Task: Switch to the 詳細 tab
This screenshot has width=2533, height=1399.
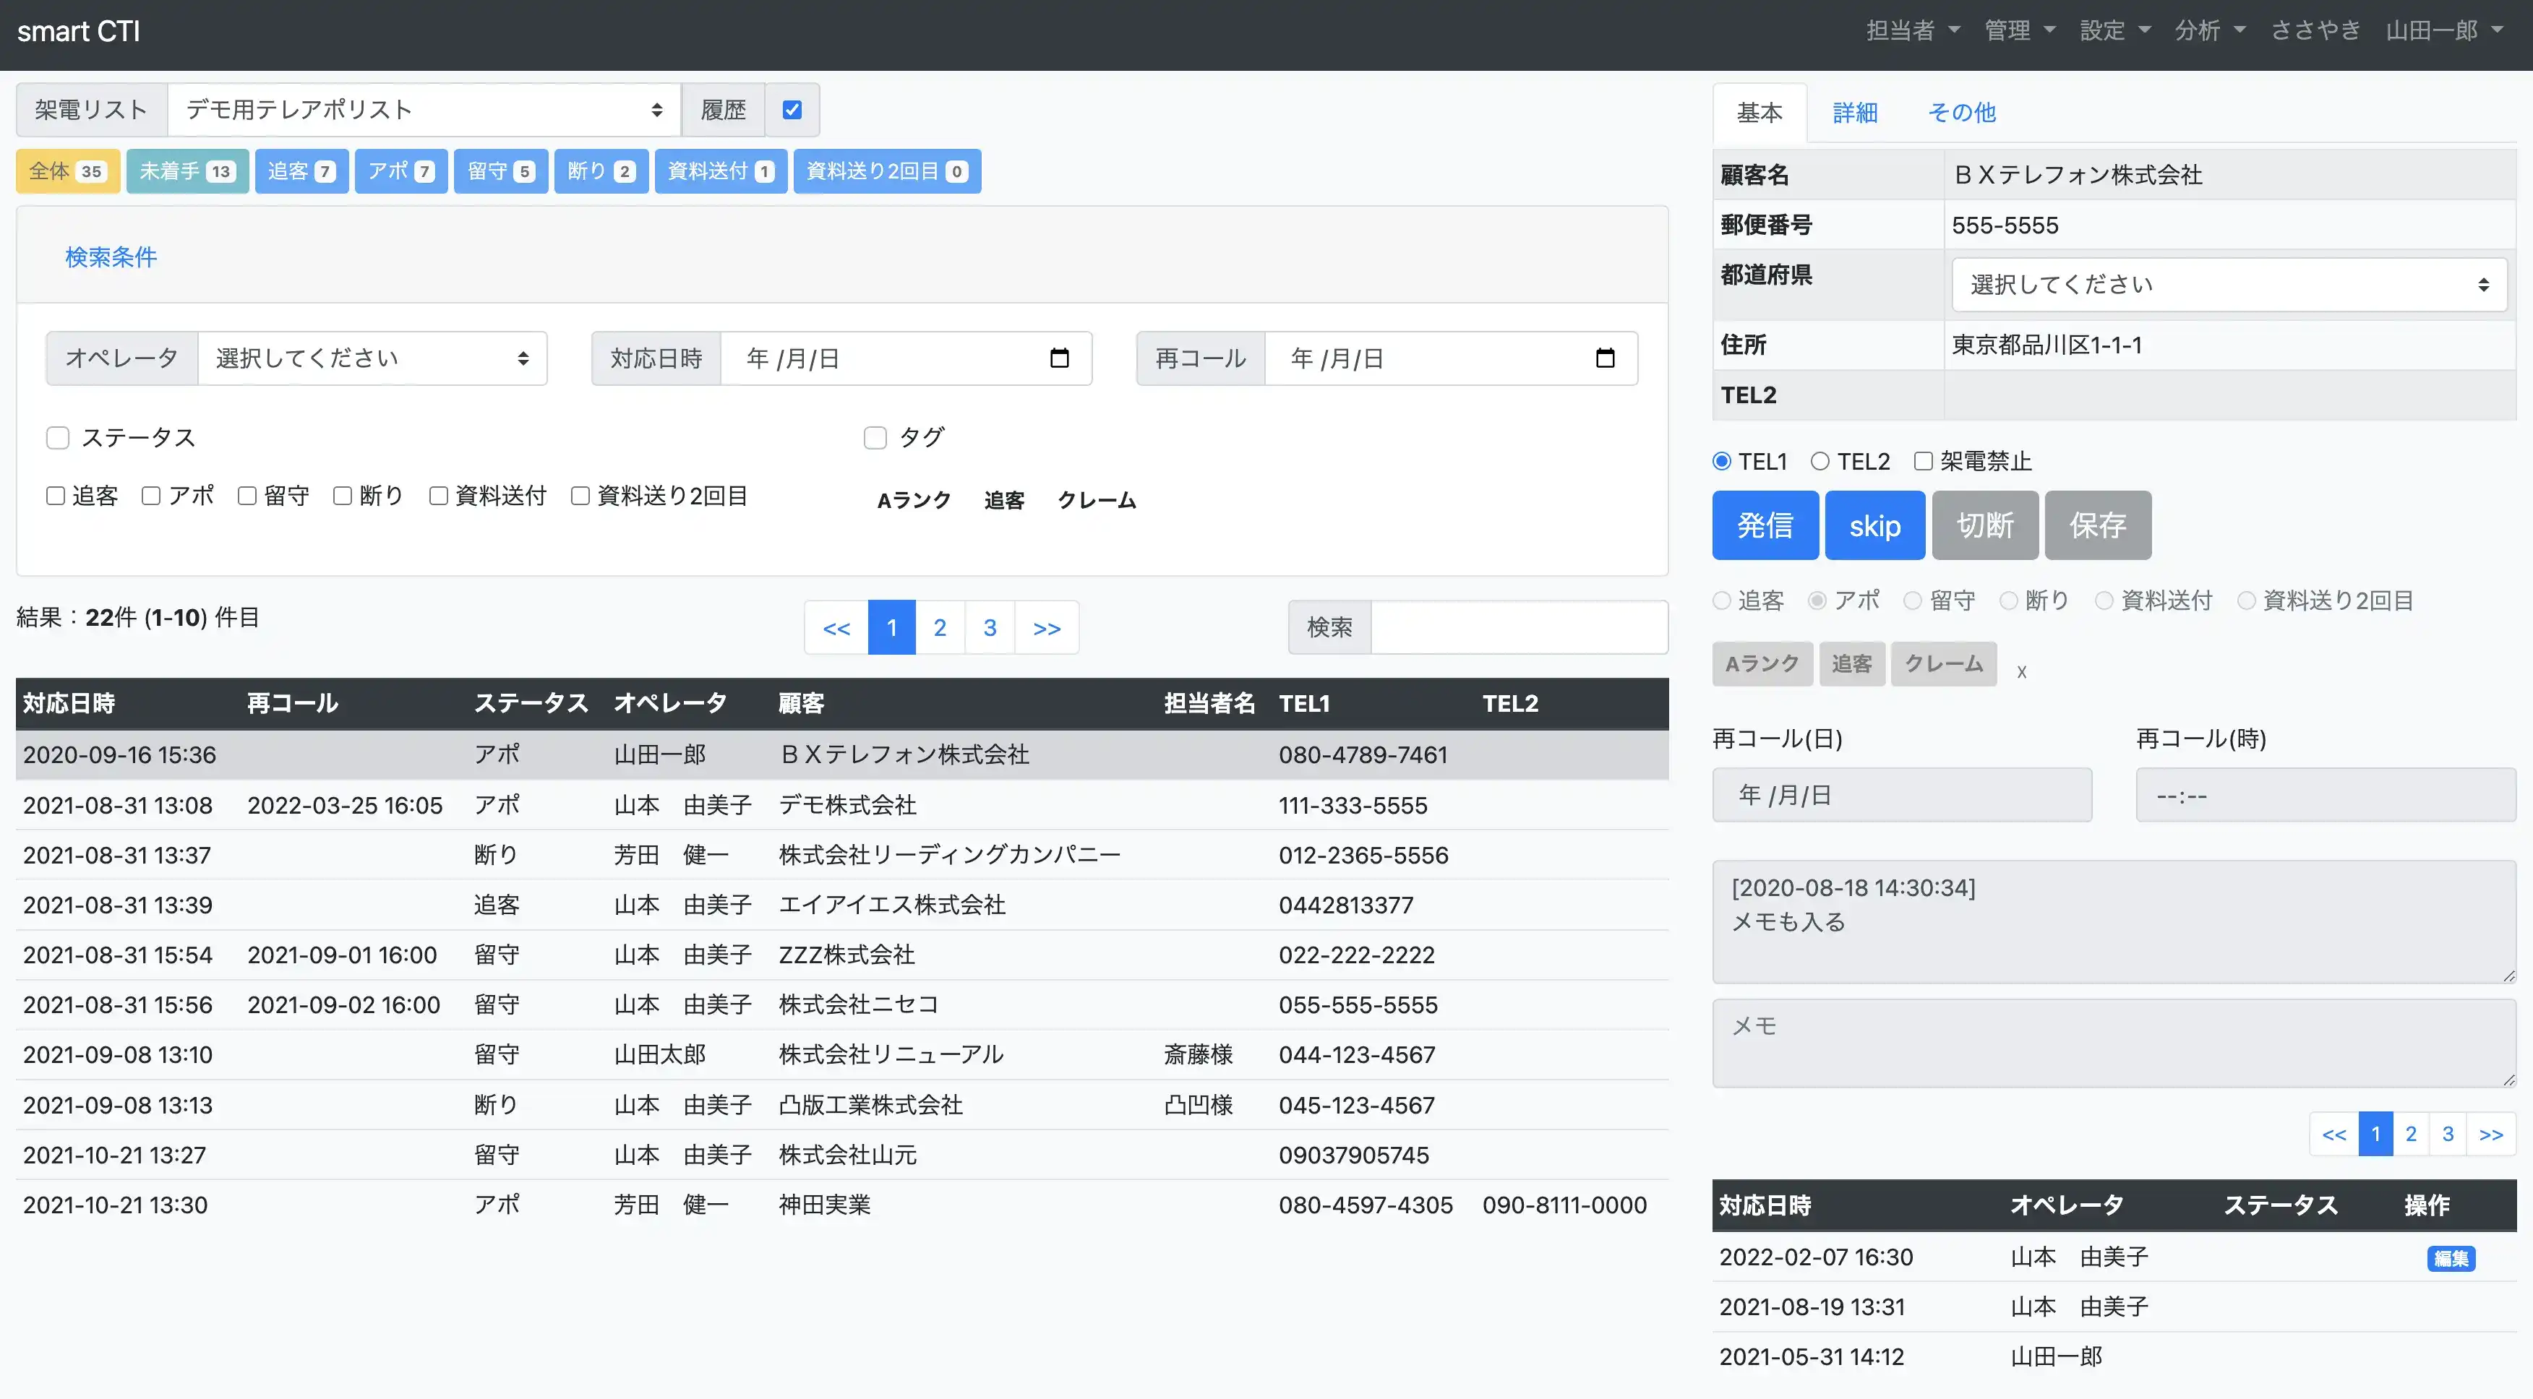Action: tap(1854, 112)
